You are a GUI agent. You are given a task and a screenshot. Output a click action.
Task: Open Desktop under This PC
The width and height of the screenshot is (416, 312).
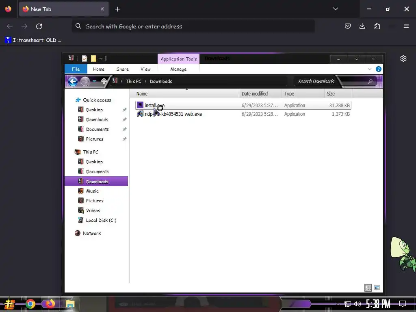(94, 162)
